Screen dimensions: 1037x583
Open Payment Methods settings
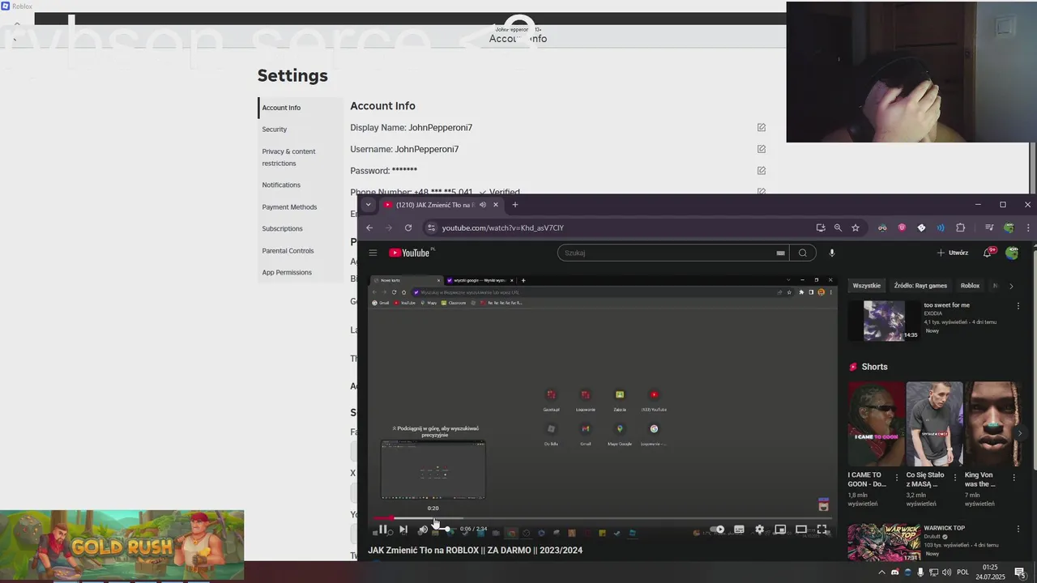(x=289, y=207)
